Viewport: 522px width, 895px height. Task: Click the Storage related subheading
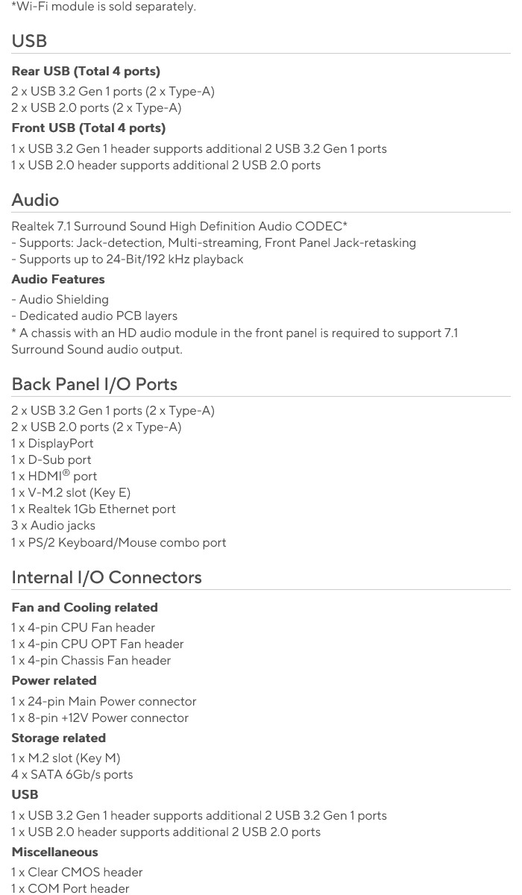(58, 738)
